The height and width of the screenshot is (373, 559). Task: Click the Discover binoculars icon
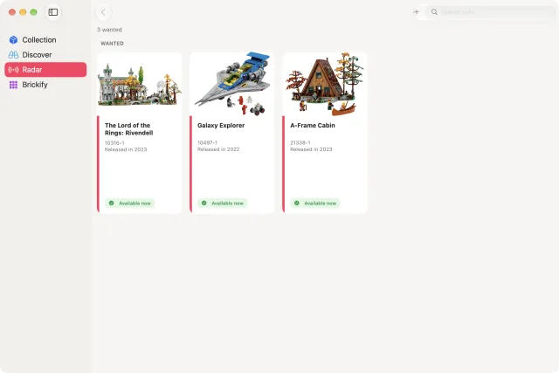tap(14, 55)
